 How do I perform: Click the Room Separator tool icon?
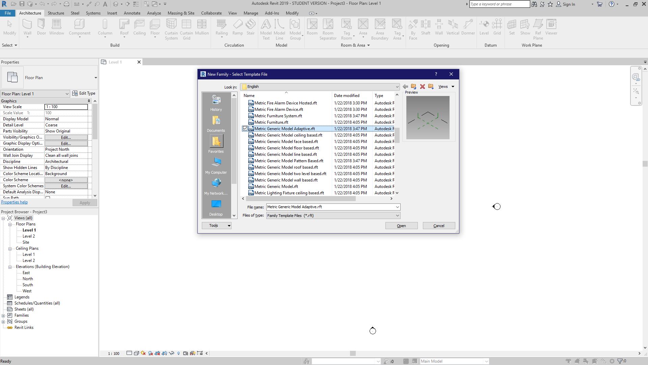click(x=328, y=25)
